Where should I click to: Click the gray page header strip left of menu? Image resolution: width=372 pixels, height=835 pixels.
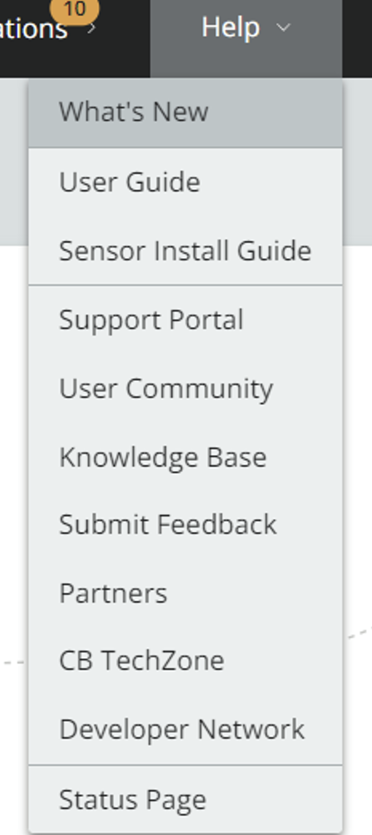pyautogui.click(x=14, y=160)
